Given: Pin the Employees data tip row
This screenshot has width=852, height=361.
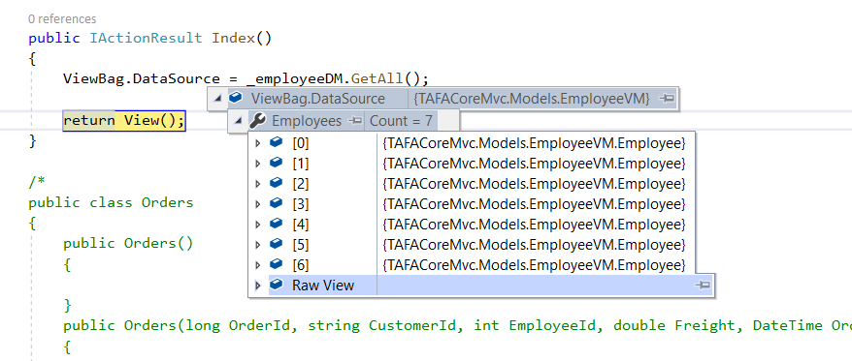Looking at the screenshot, I should [355, 121].
